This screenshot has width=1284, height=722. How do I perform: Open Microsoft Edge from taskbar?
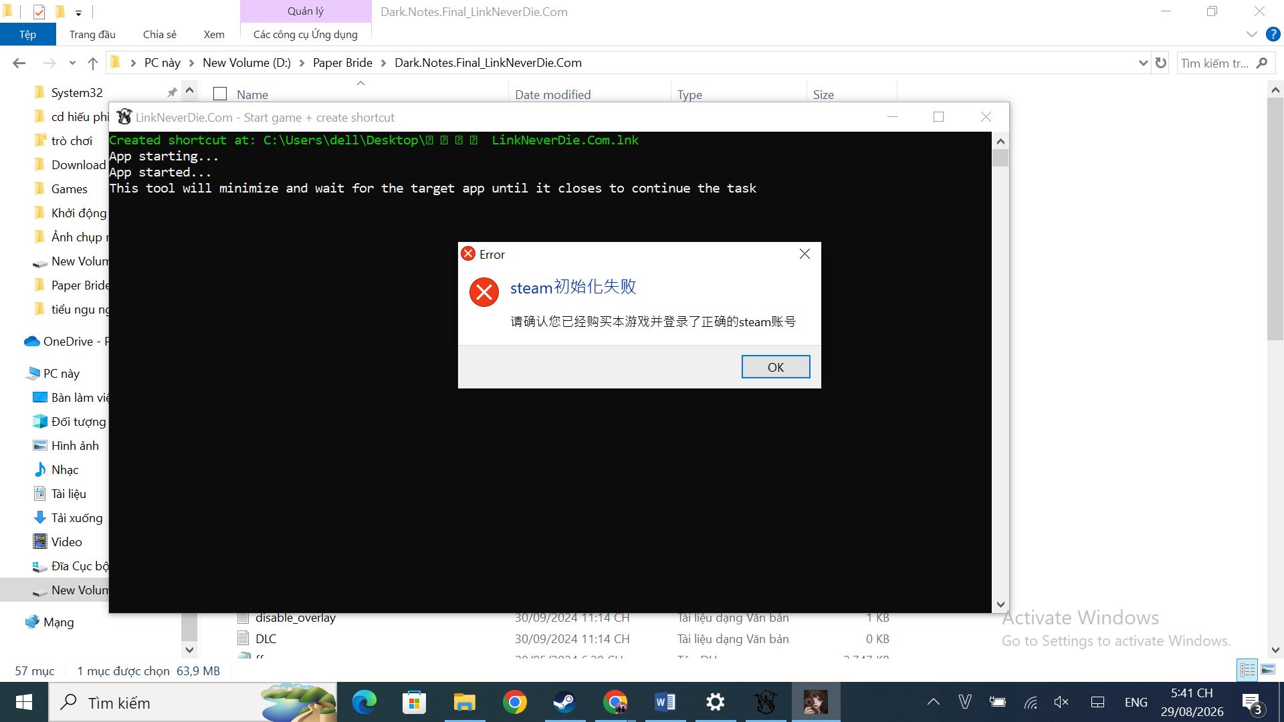[x=364, y=702]
